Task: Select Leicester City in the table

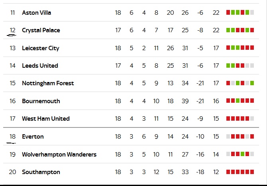Action: pos(41,48)
